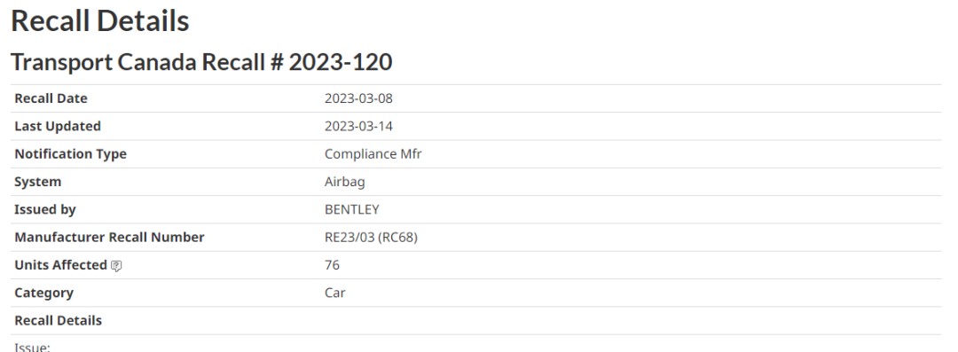
Task: Select the Issued by label
Action: click(45, 209)
